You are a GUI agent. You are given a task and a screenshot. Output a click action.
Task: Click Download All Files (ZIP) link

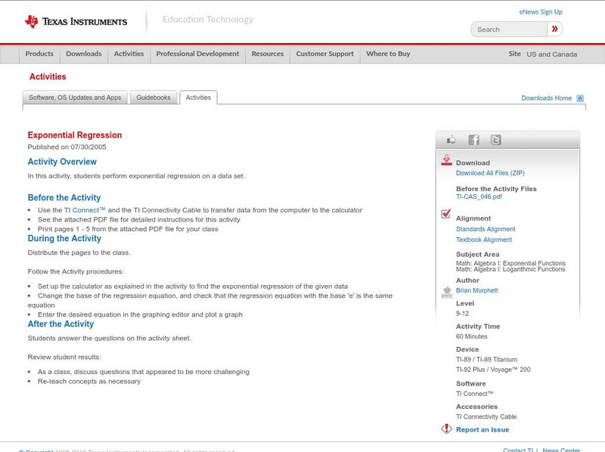point(490,173)
